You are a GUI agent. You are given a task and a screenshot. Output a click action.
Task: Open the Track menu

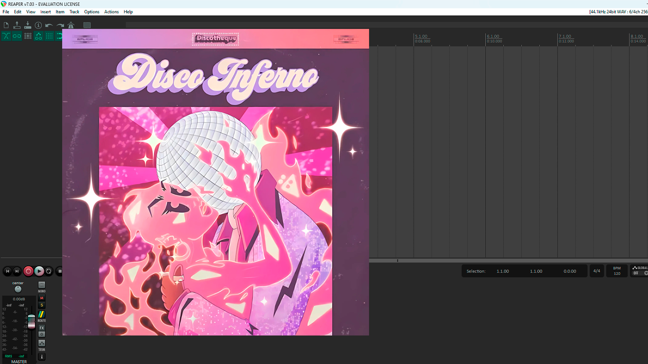[x=74, y=12]
